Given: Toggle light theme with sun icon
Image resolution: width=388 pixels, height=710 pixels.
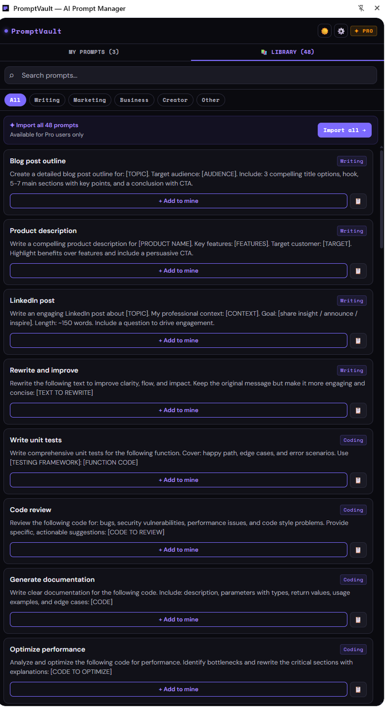Looking at the screenshot, I should [x=324, y=31].
